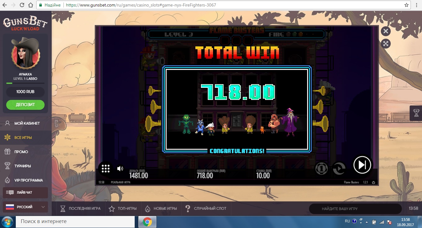Open the network signal tray icon

[x=381, y=222]
